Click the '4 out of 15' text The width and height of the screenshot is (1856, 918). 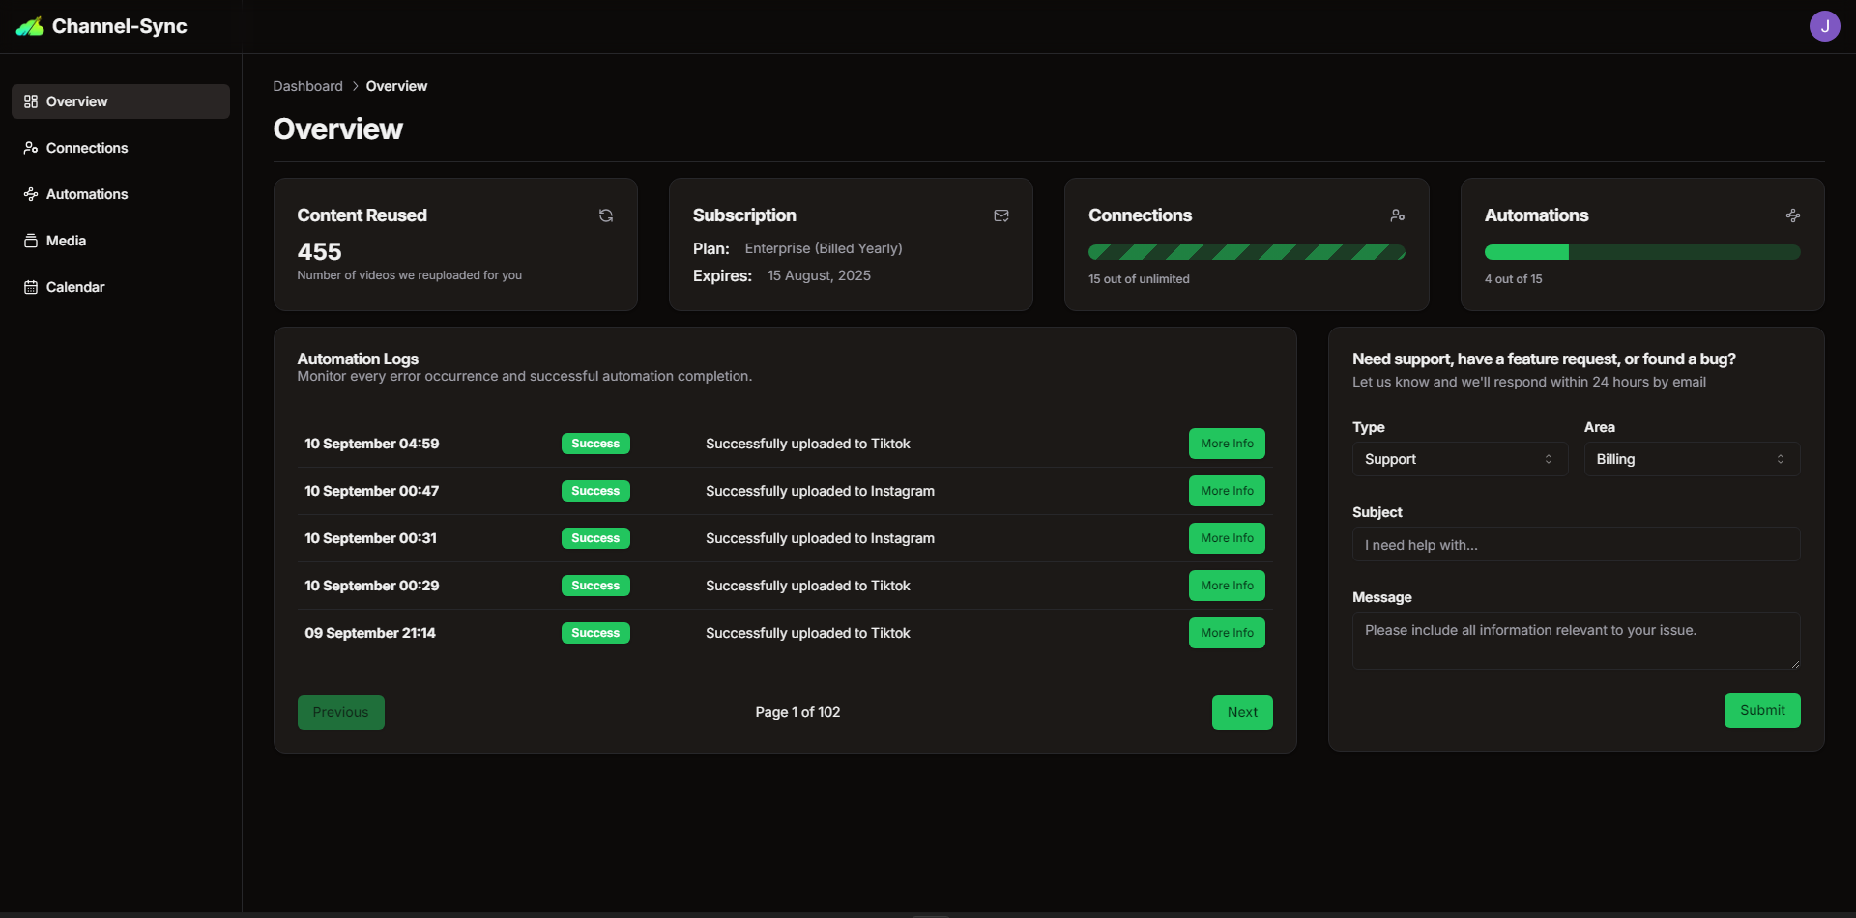tap(1514, 279)
